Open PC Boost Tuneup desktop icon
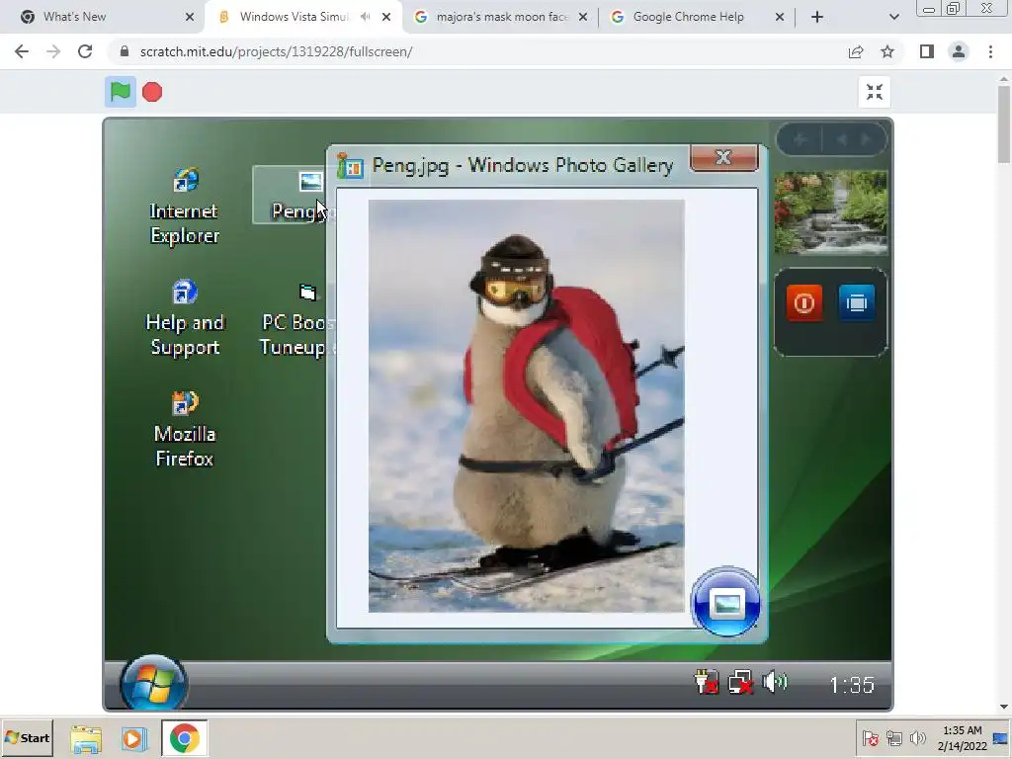Viewport: 1012px width, 759px height. pos(298,319)
